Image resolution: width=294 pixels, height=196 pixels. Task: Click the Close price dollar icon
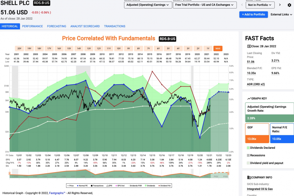point(249,46)
